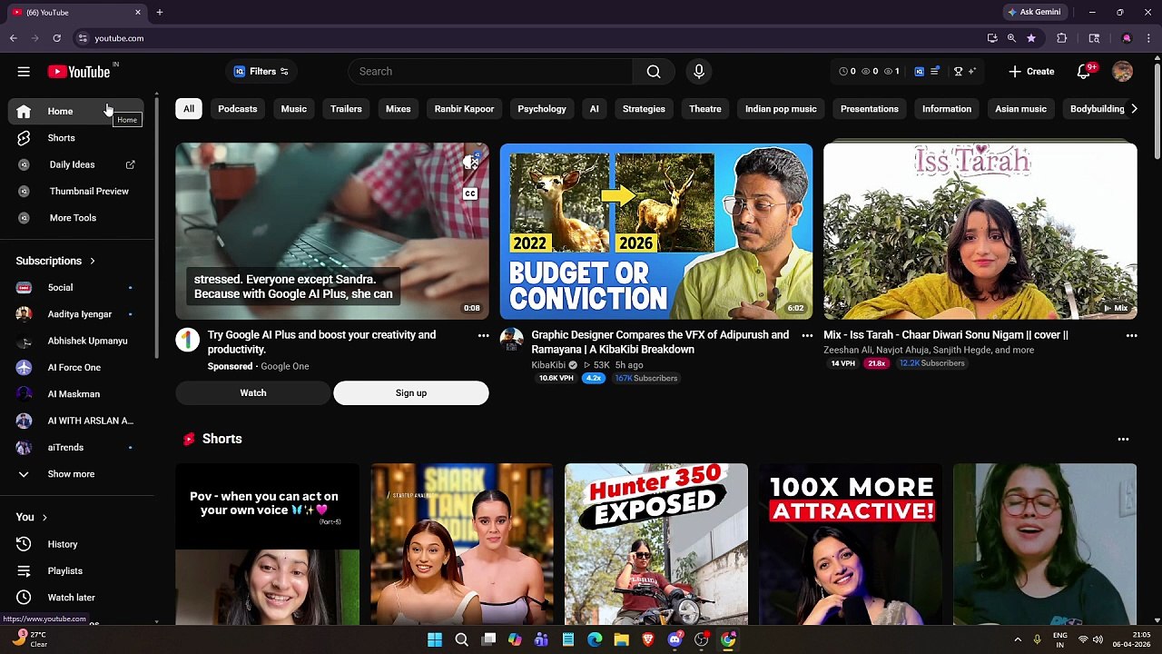1162x654 pixels.
Task: Show more category chips with right arrow
Action: pyautogui.click(x=1134, y=109)
